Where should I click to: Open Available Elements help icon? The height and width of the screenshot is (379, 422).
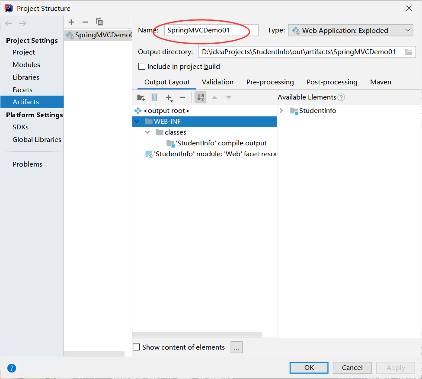[341, 97]
